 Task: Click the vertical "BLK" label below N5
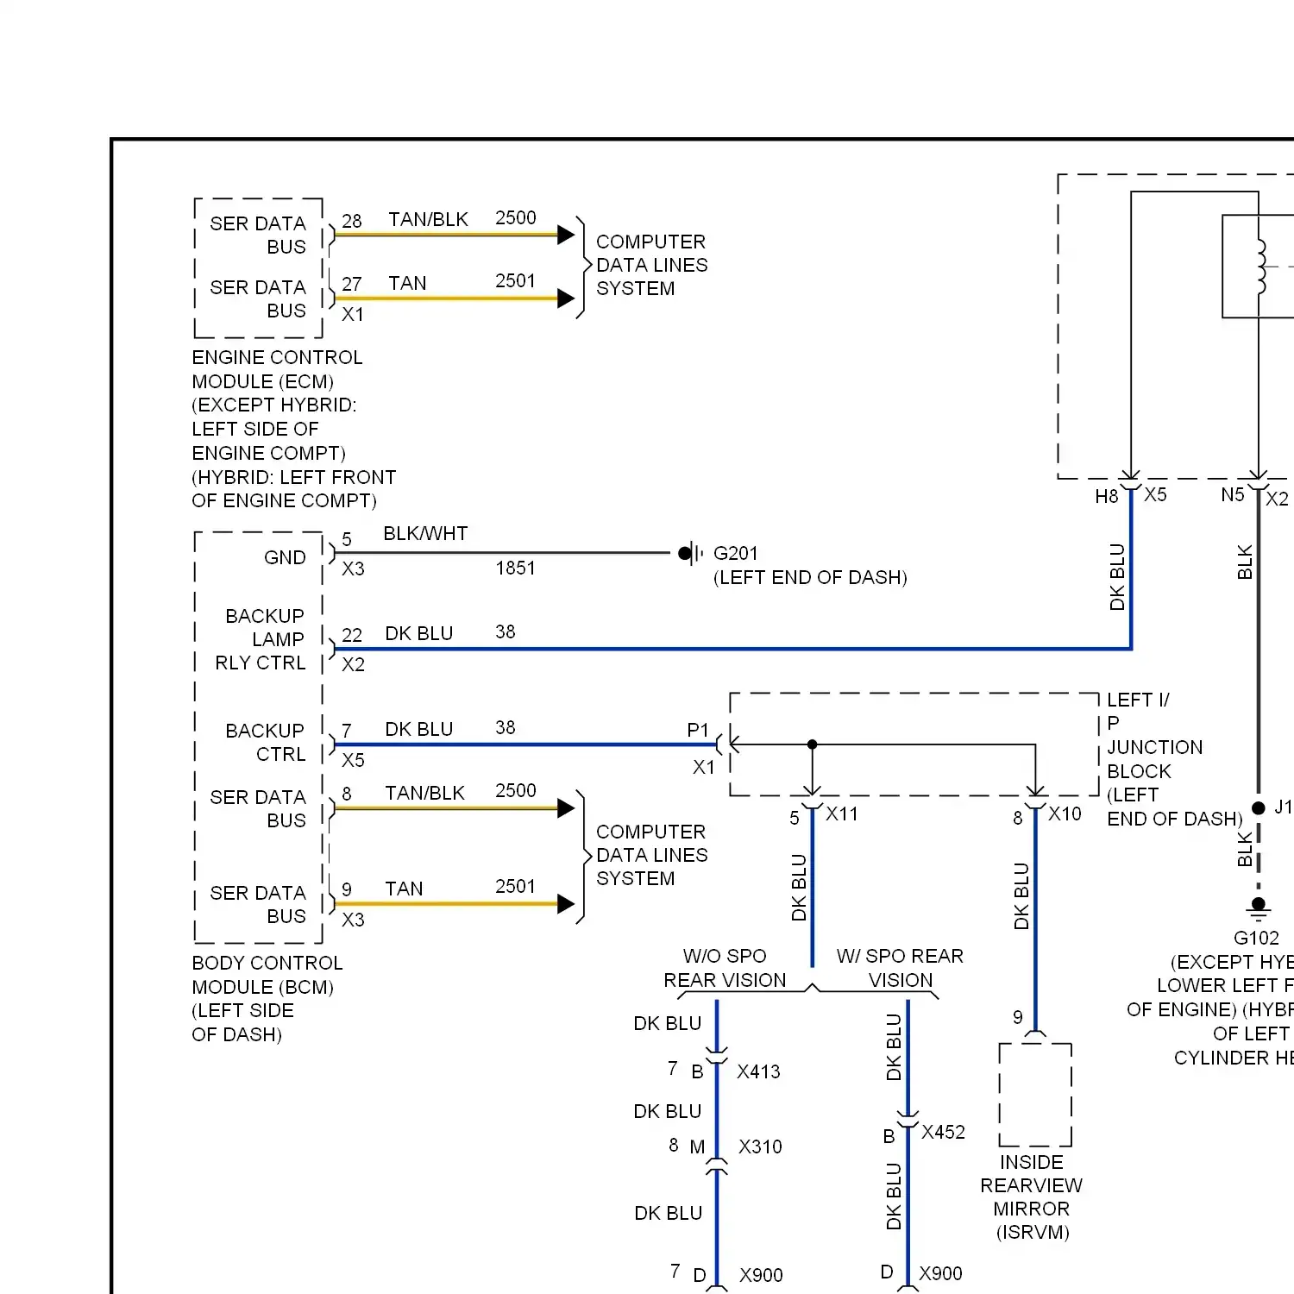click(1245, 562)
